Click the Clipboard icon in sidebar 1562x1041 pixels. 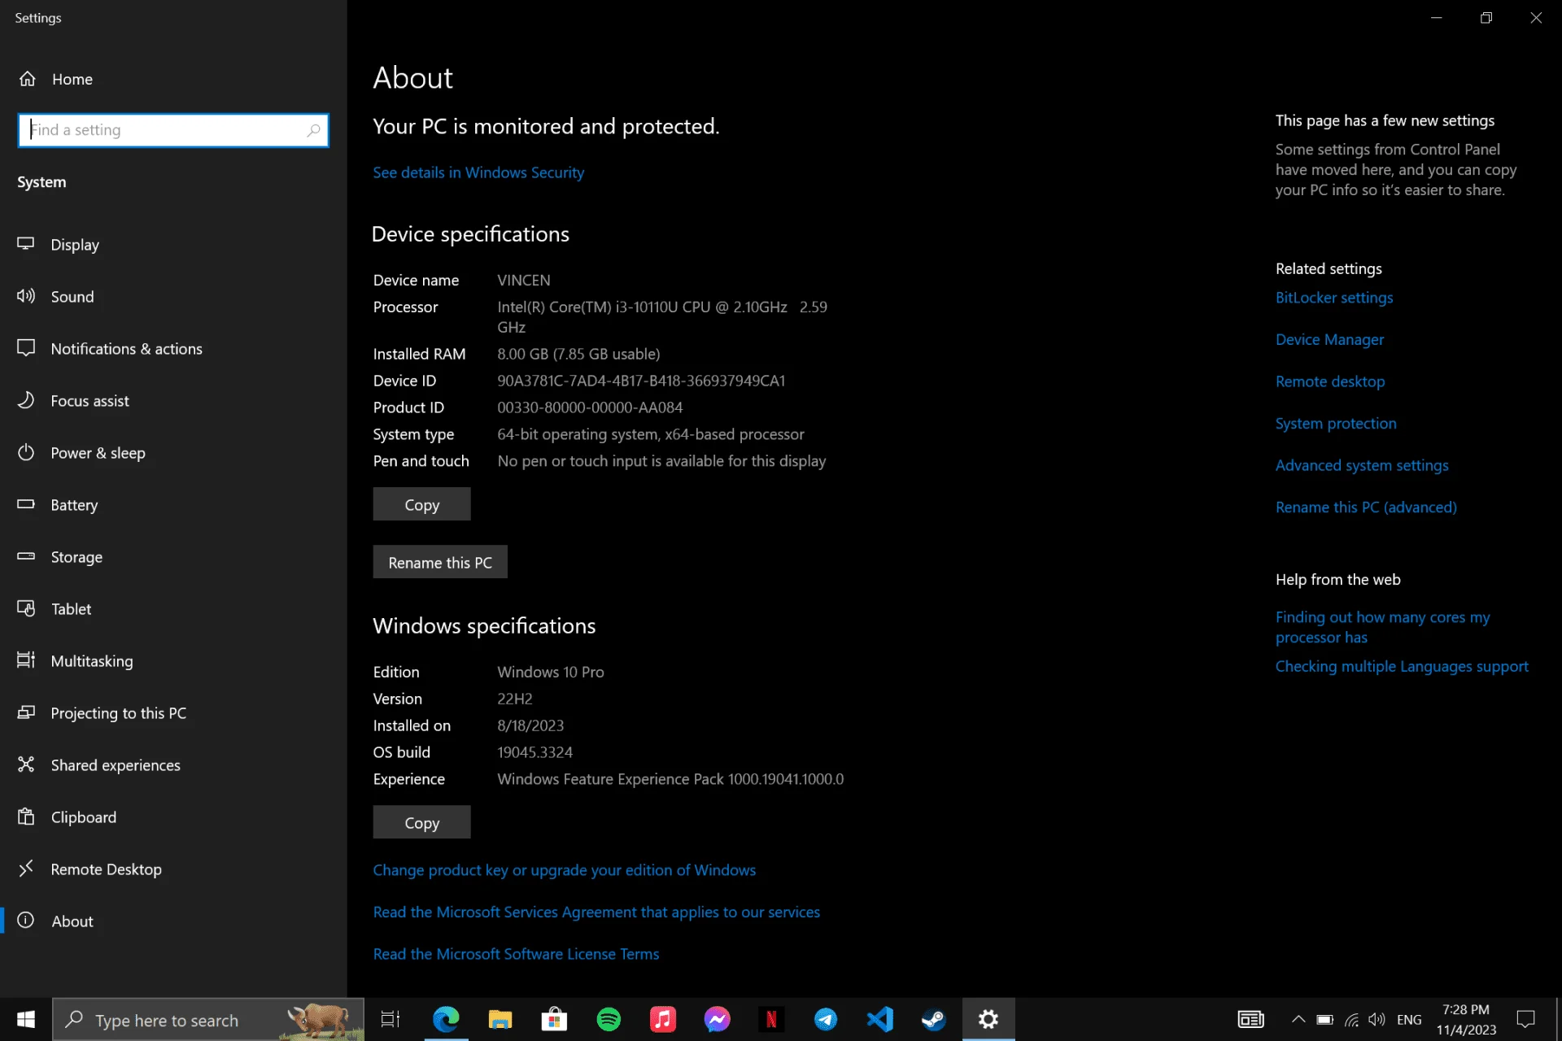coord(26,817)
